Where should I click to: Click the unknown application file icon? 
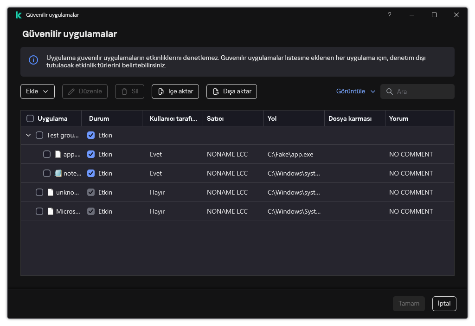pyautogui.click(x=51, y=192)
